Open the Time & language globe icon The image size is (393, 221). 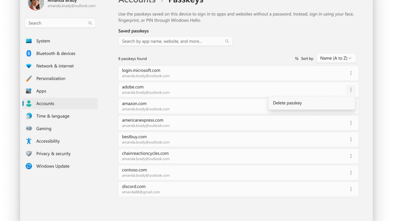coord(29,116)
